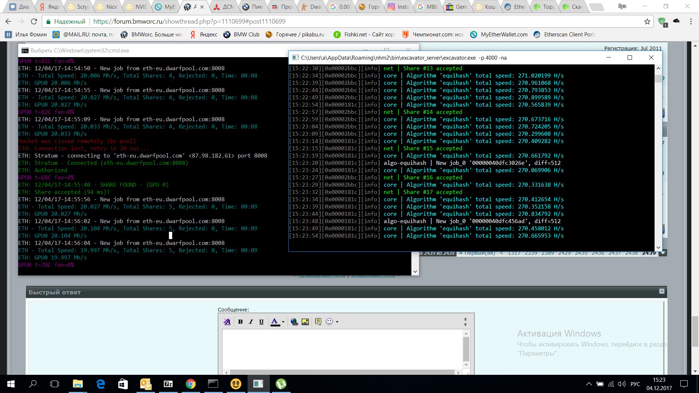Collapse the Quick Reply panel
This screenshot has width=699, height=393.
coord(662,291)
